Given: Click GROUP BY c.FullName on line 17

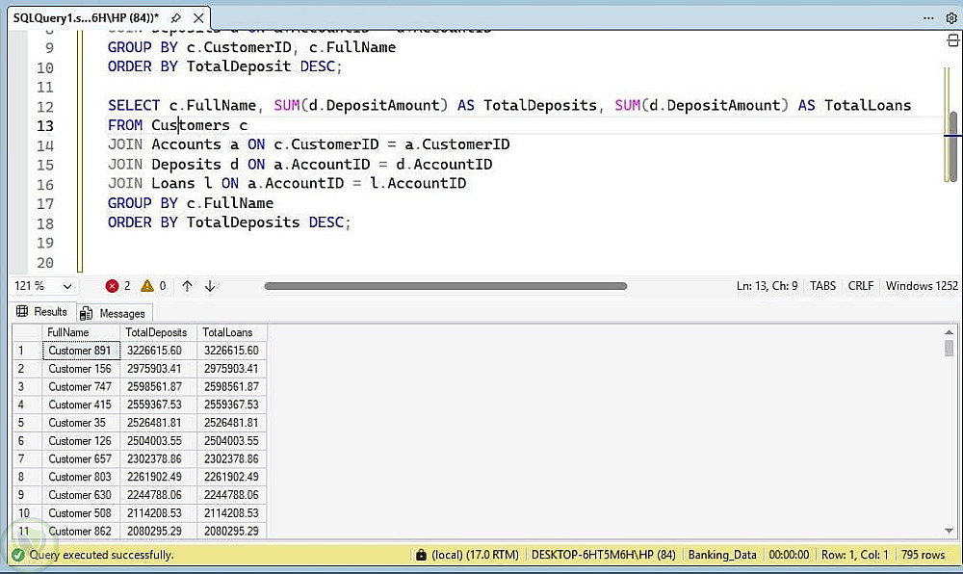Looking at the screenshot, I should (191, 203).
